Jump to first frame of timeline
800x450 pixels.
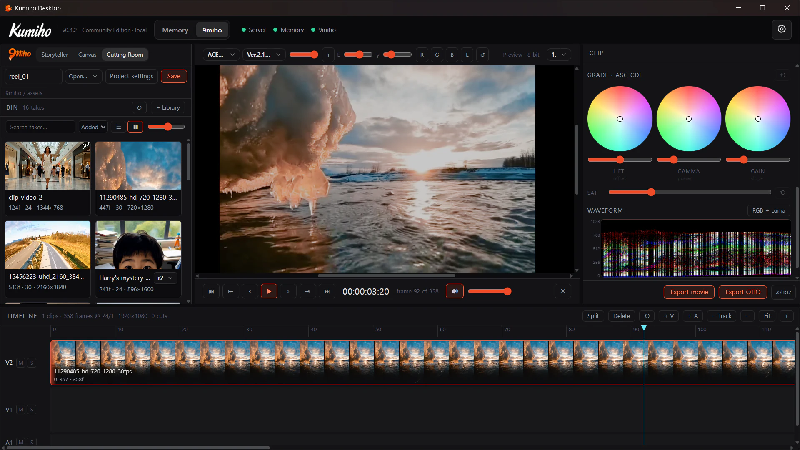coord(211,291)
